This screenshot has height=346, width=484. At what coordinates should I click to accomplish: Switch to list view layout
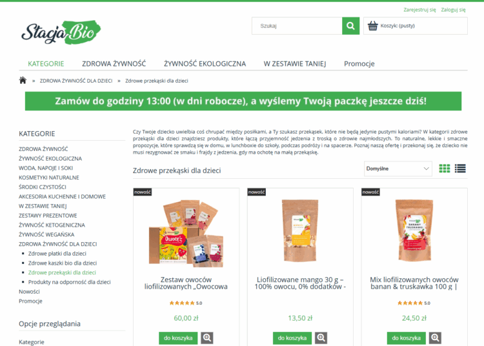pos(460,168)
